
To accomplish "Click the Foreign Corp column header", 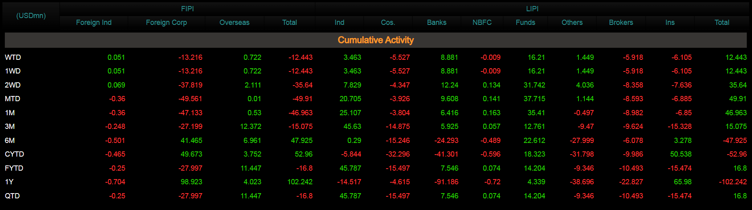I will tap(166, 22).
